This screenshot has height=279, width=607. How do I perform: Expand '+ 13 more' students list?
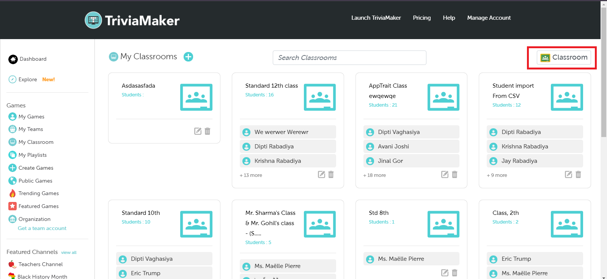coord(251,175)
